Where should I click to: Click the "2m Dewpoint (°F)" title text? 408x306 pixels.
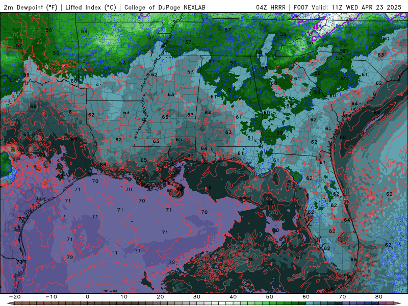30,7
